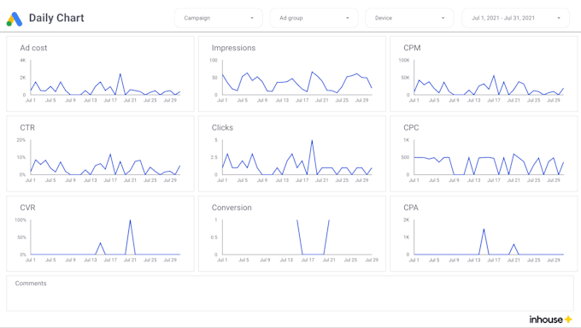
Task: Select the CTR line chart
Action: click(100, 154)
